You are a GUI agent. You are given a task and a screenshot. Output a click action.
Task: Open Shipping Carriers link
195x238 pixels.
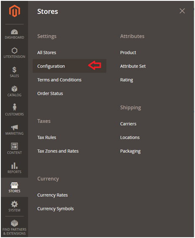(x=128, y=124)
